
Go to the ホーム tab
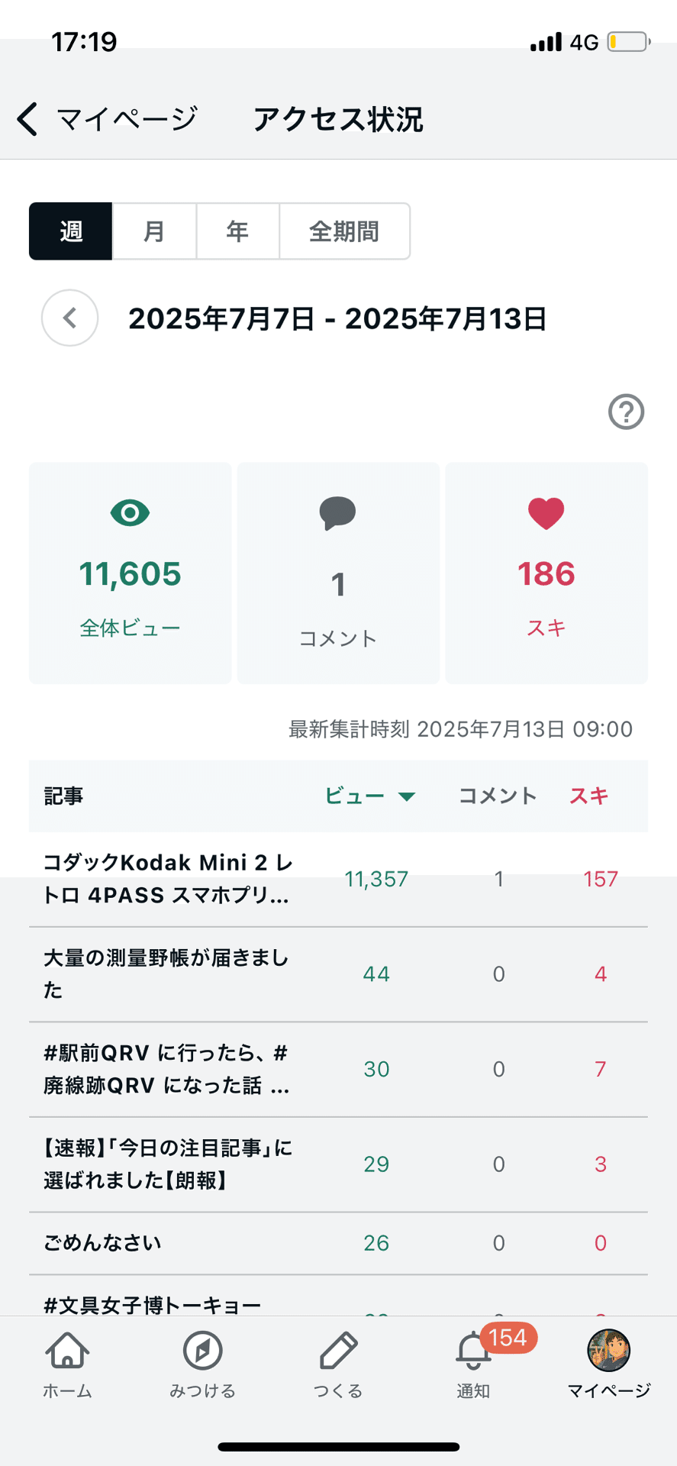tap(68, 1364)
